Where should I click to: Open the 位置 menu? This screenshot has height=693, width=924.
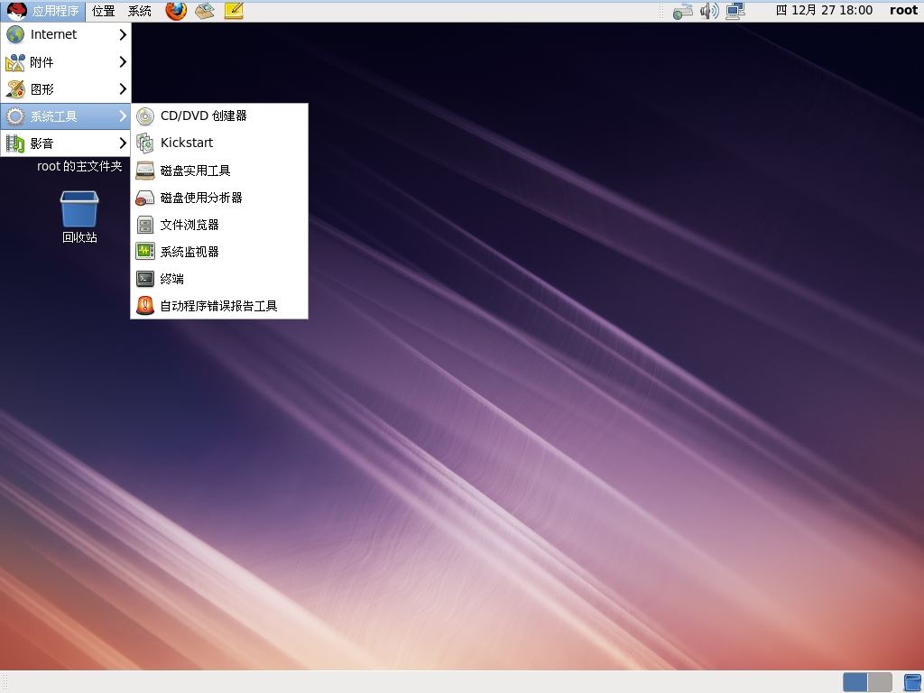pos(104,11)
